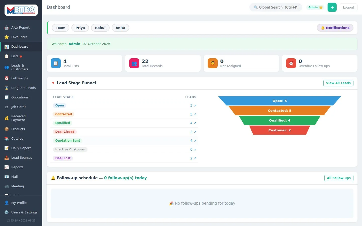
Task: Open the Notifications button
Action: click(x=335, y=28)
